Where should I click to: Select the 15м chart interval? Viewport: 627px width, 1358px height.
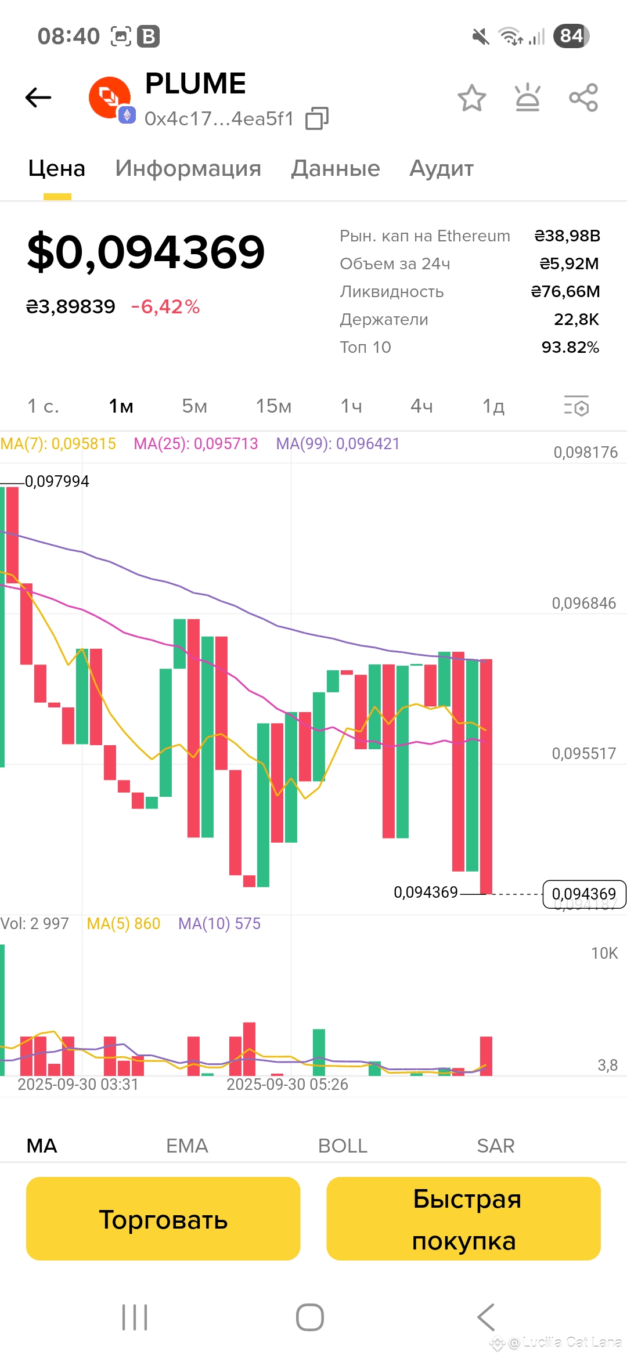point(273,406)
